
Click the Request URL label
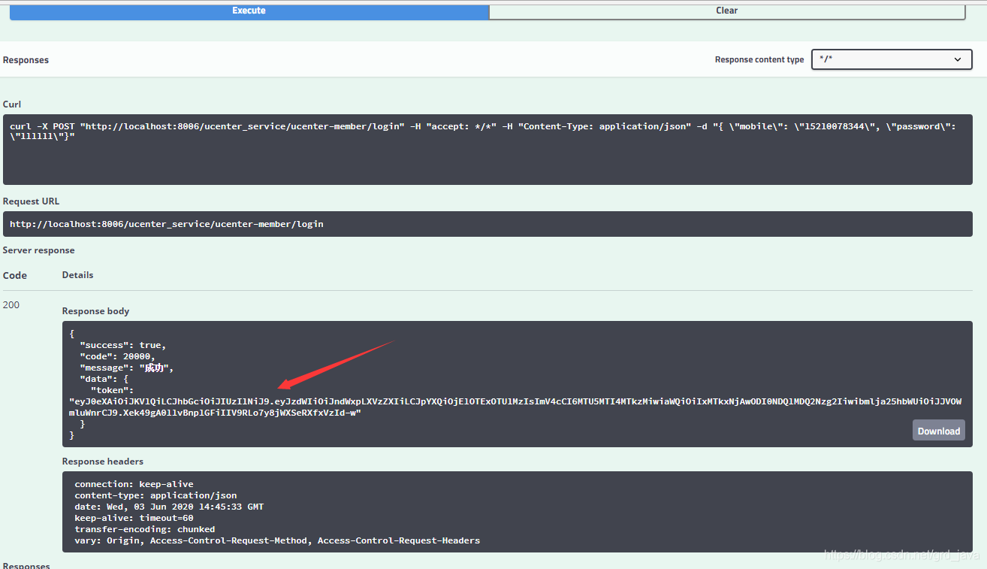31,201
